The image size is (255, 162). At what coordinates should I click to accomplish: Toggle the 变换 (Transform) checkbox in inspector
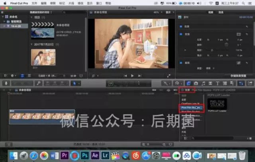pyautogui.click(x=181, y=34)
